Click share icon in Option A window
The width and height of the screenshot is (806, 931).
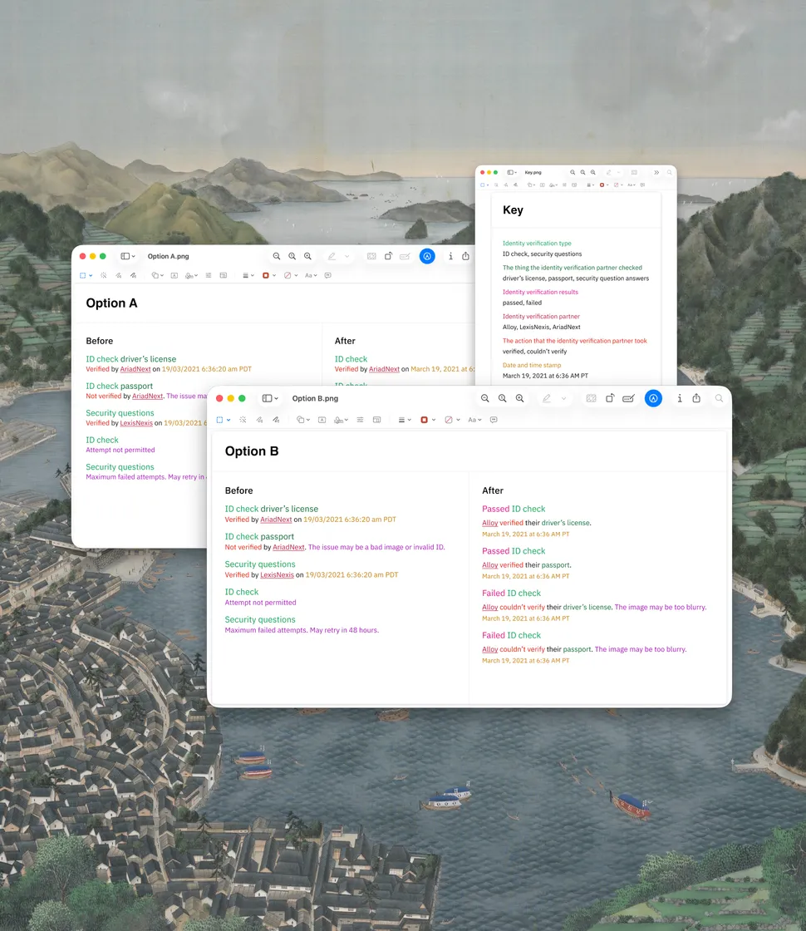466,257
